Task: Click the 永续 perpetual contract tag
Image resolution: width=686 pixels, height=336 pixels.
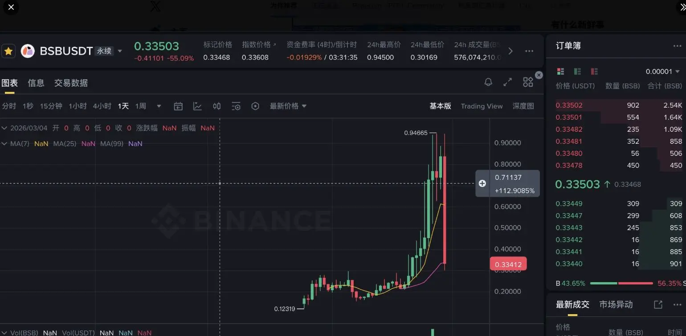Action: coord(104,51)
